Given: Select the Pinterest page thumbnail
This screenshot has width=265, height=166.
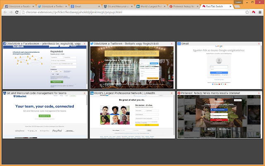Looking at the screenshot, I should point(219,117).
